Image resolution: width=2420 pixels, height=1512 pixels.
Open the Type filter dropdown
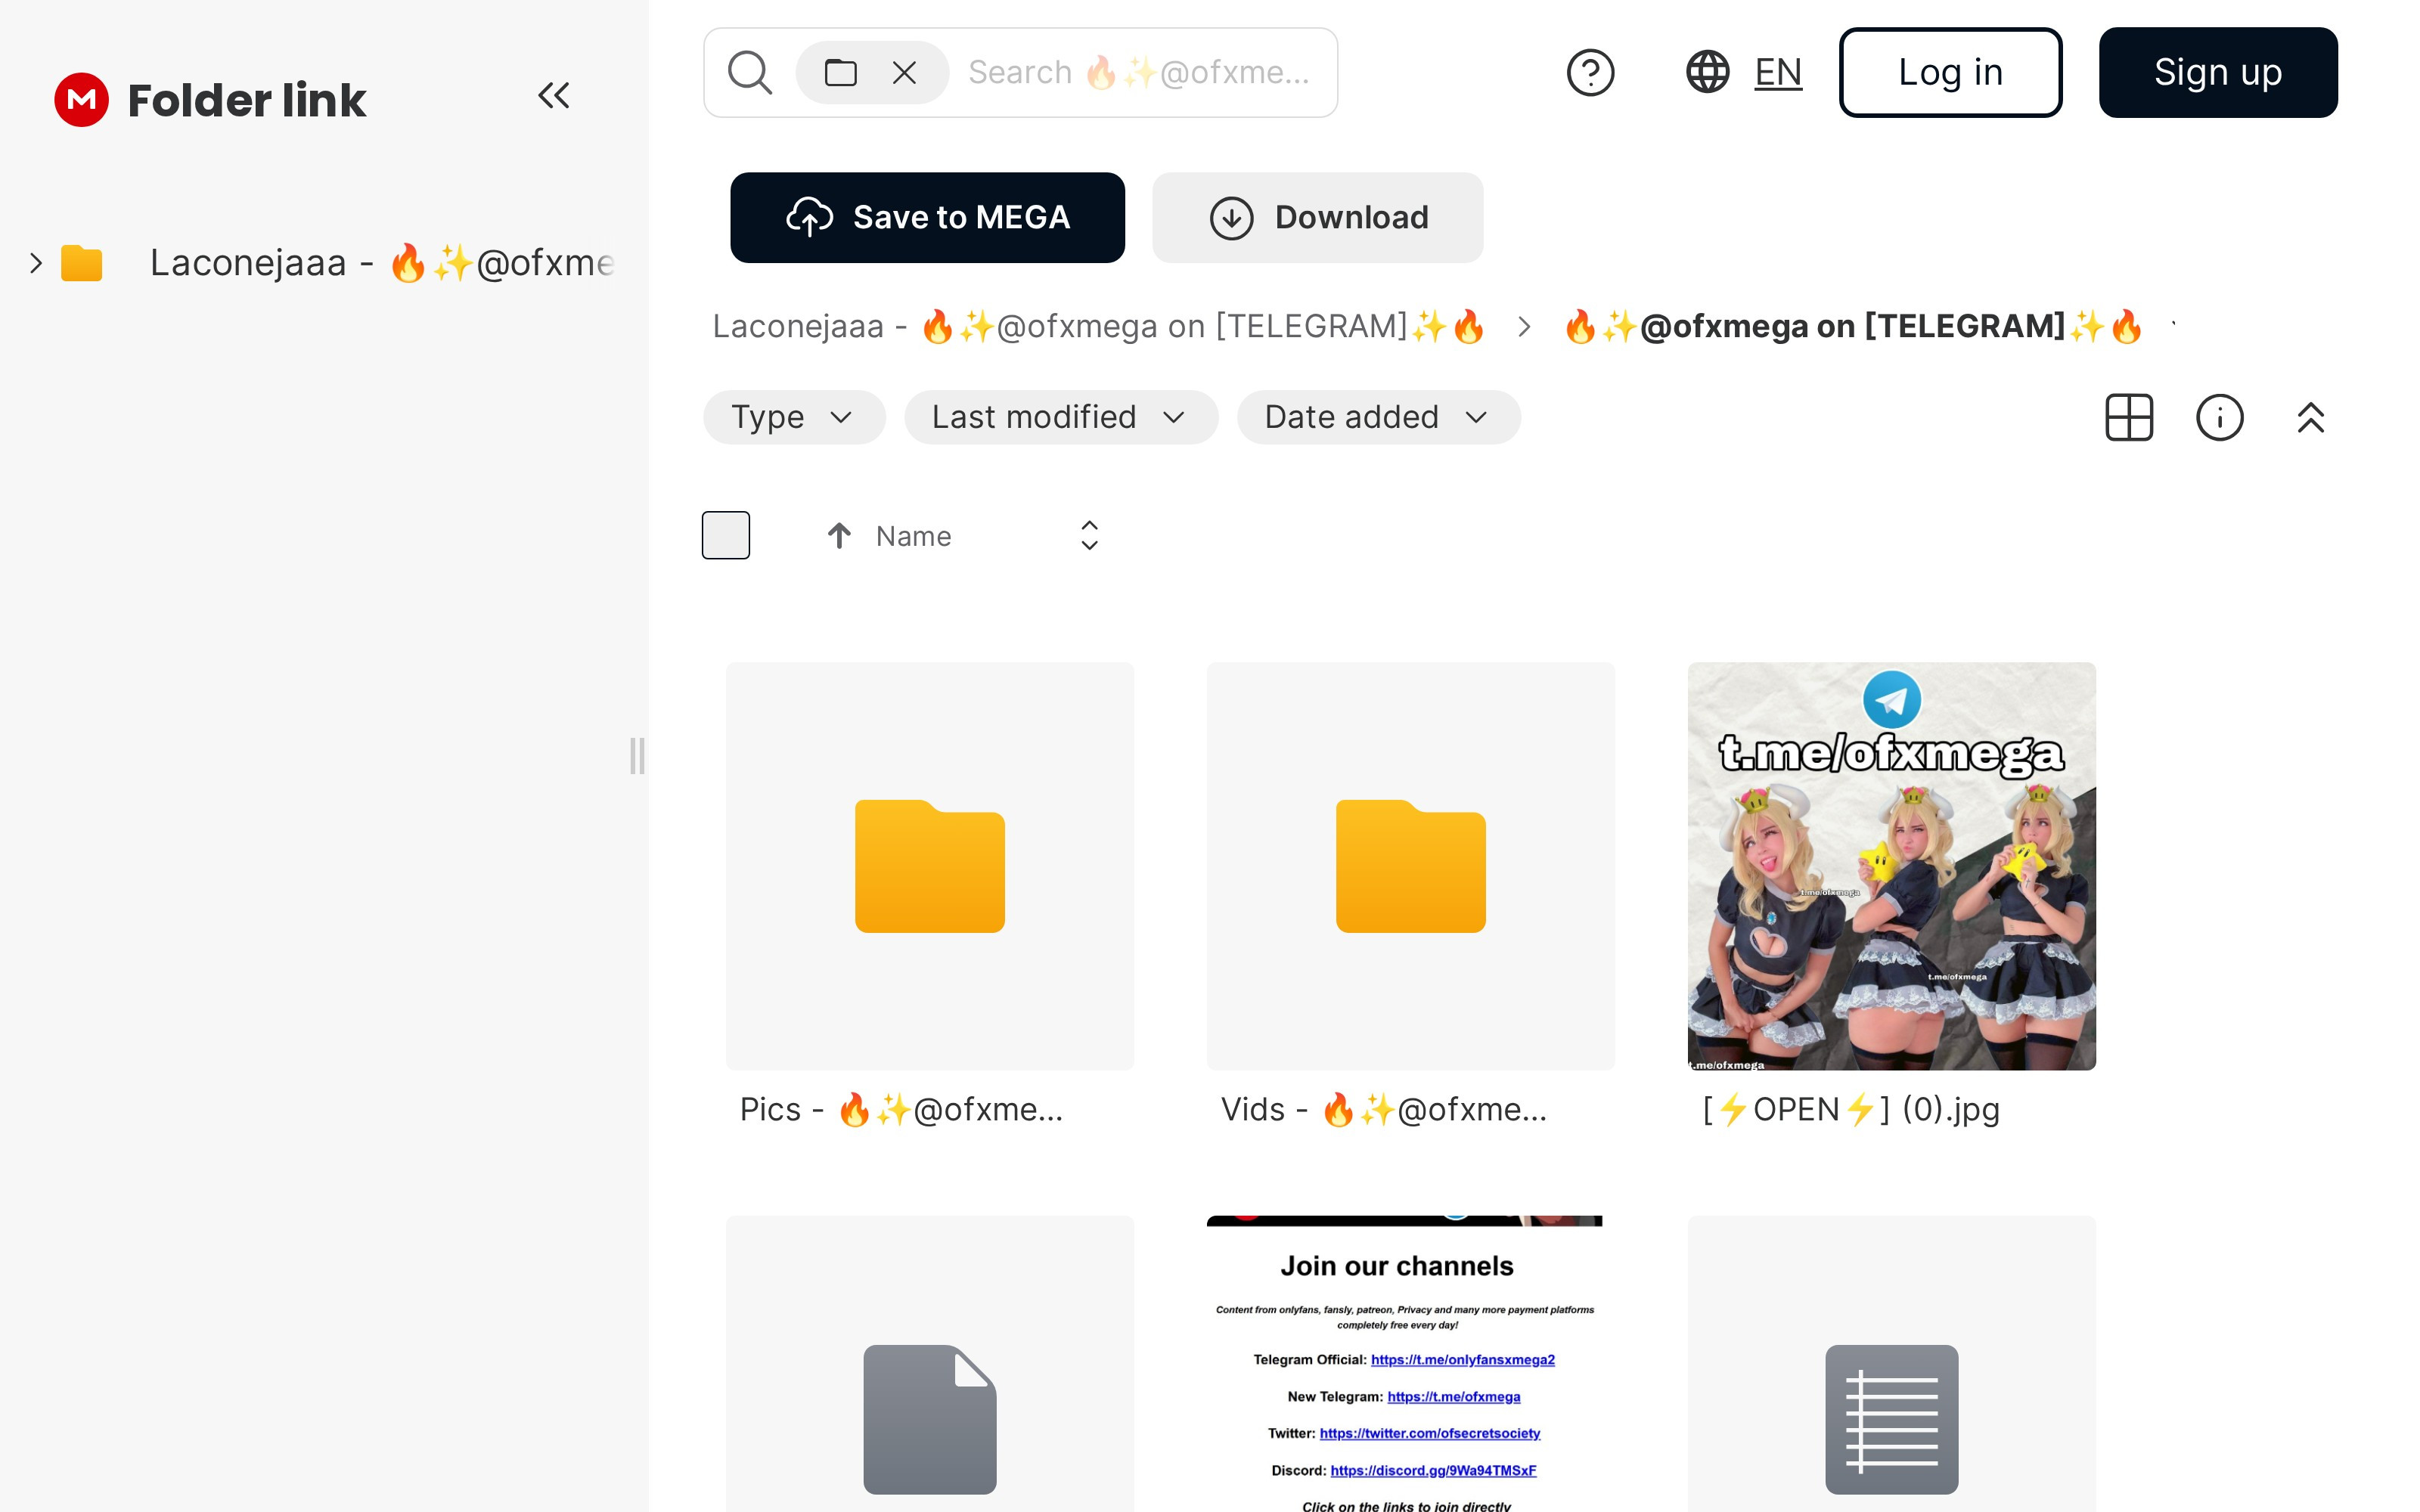794,417
